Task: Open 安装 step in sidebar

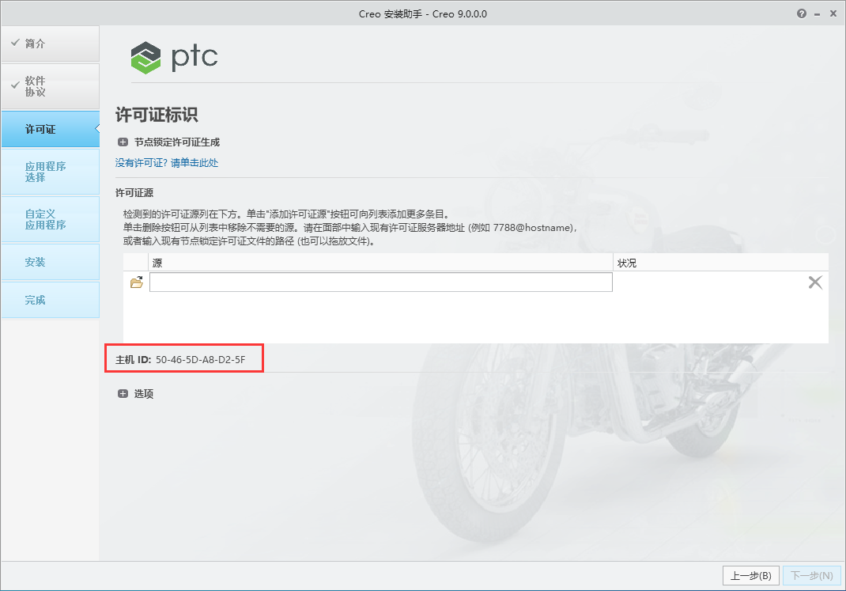Action: point(50,262)
